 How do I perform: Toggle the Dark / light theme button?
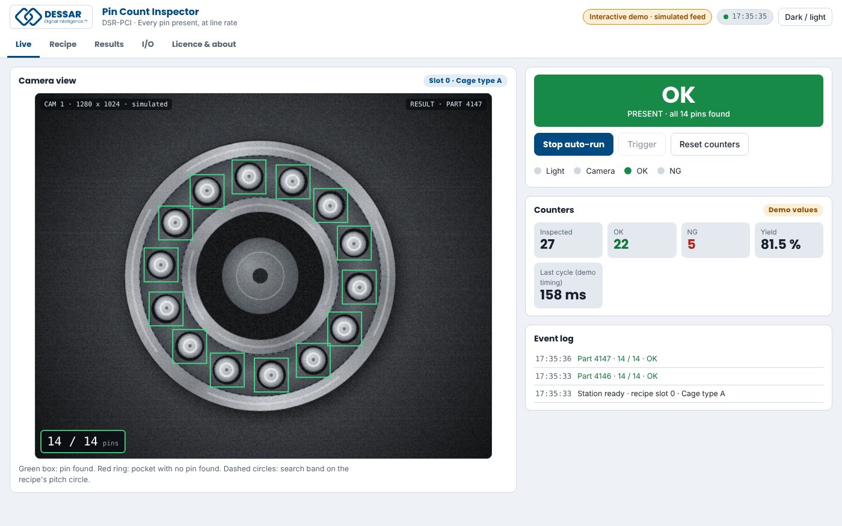click(x=805, y=17)
